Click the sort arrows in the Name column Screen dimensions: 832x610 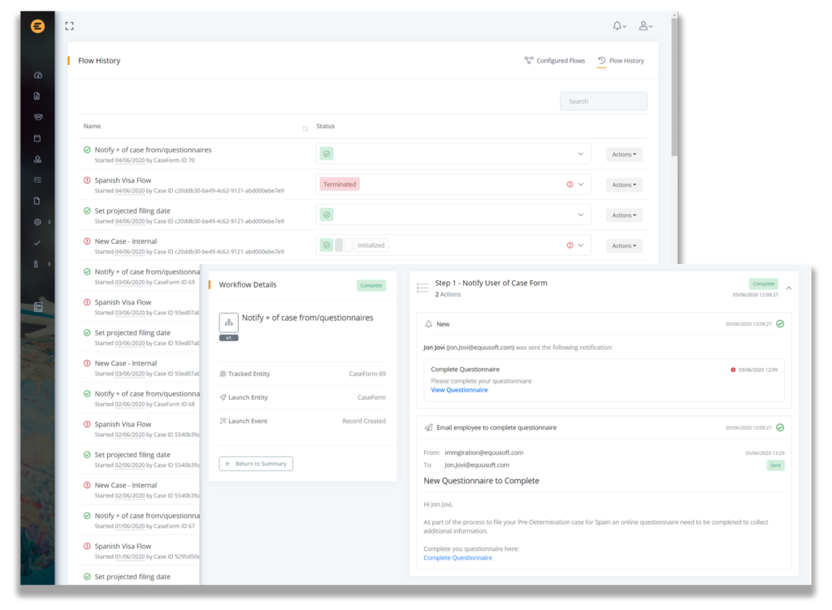(x=305, y=128)
